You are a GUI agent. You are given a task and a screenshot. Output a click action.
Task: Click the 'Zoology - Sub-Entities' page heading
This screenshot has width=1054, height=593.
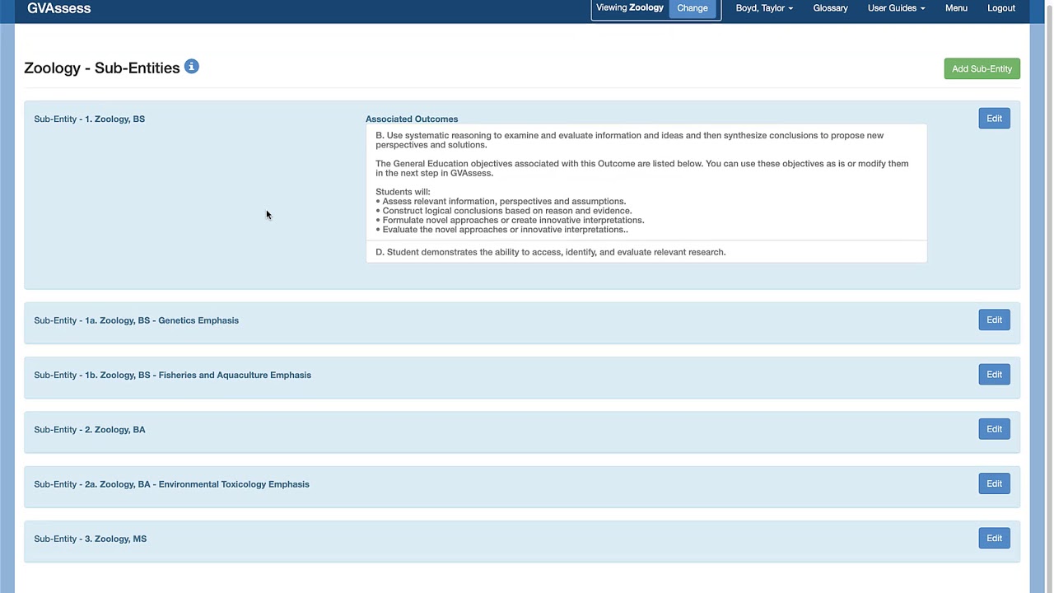point(102,68)
